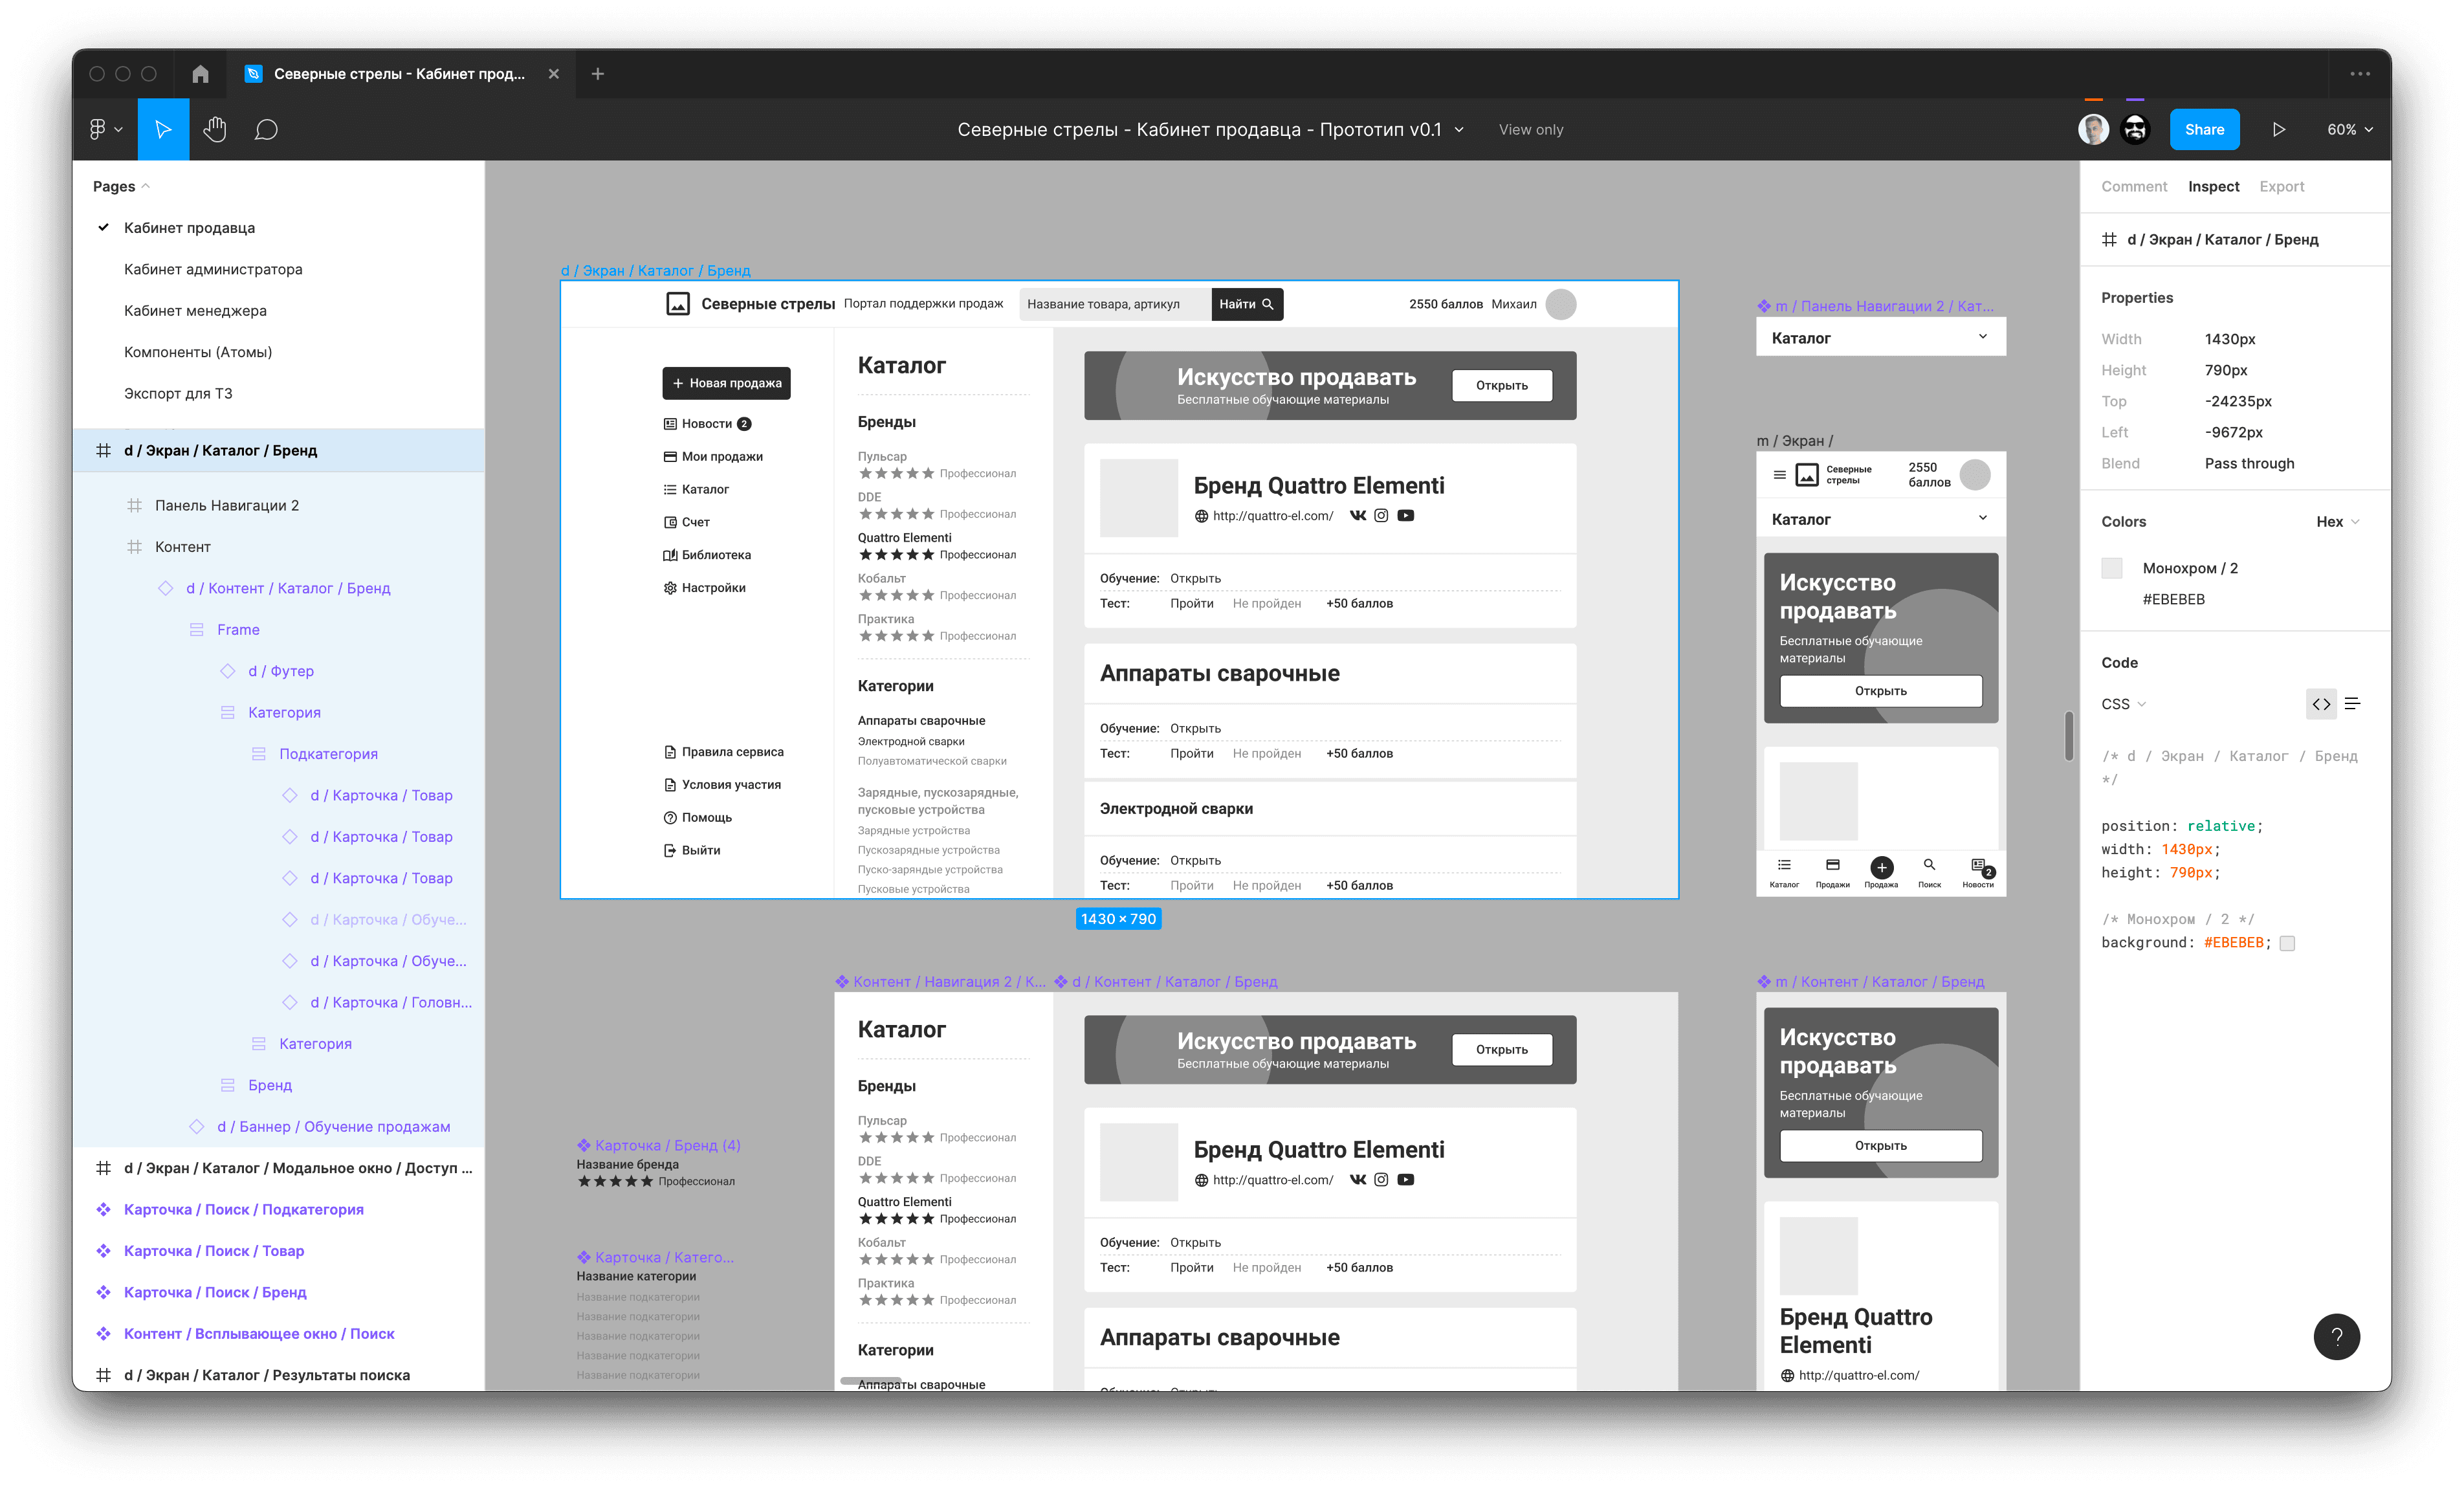
Task: Open the three-dot window options menu
Action: tap(2360, 74)
